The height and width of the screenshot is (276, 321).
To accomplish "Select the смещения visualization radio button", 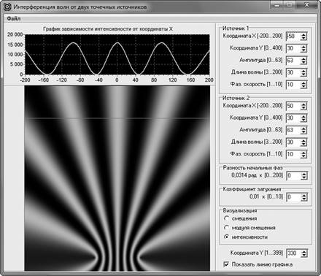I will 226,218.
